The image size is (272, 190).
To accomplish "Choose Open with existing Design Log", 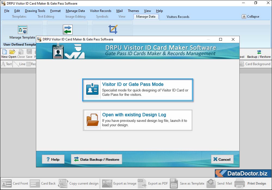I will pos(138,120).
